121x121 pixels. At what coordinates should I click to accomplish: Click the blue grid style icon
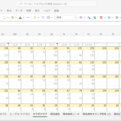tap(109, 17)
